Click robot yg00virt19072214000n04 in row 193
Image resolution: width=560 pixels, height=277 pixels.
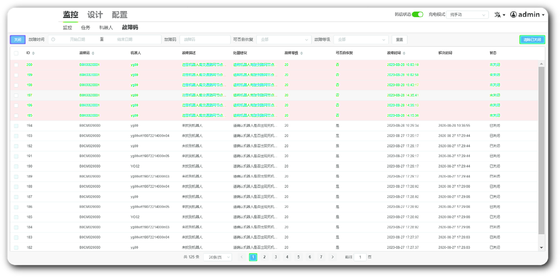[150, 136]
